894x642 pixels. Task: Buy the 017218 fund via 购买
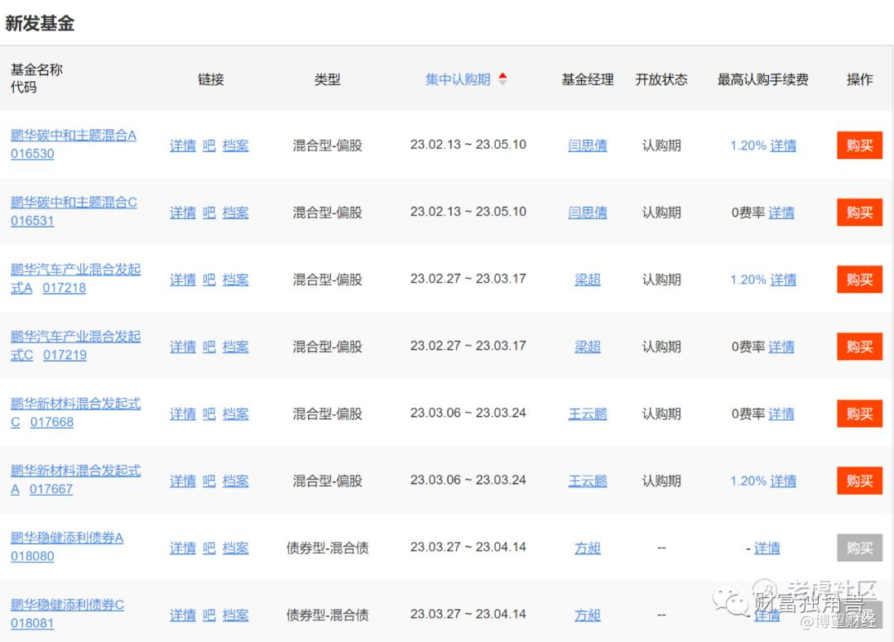tap(859, 279)
